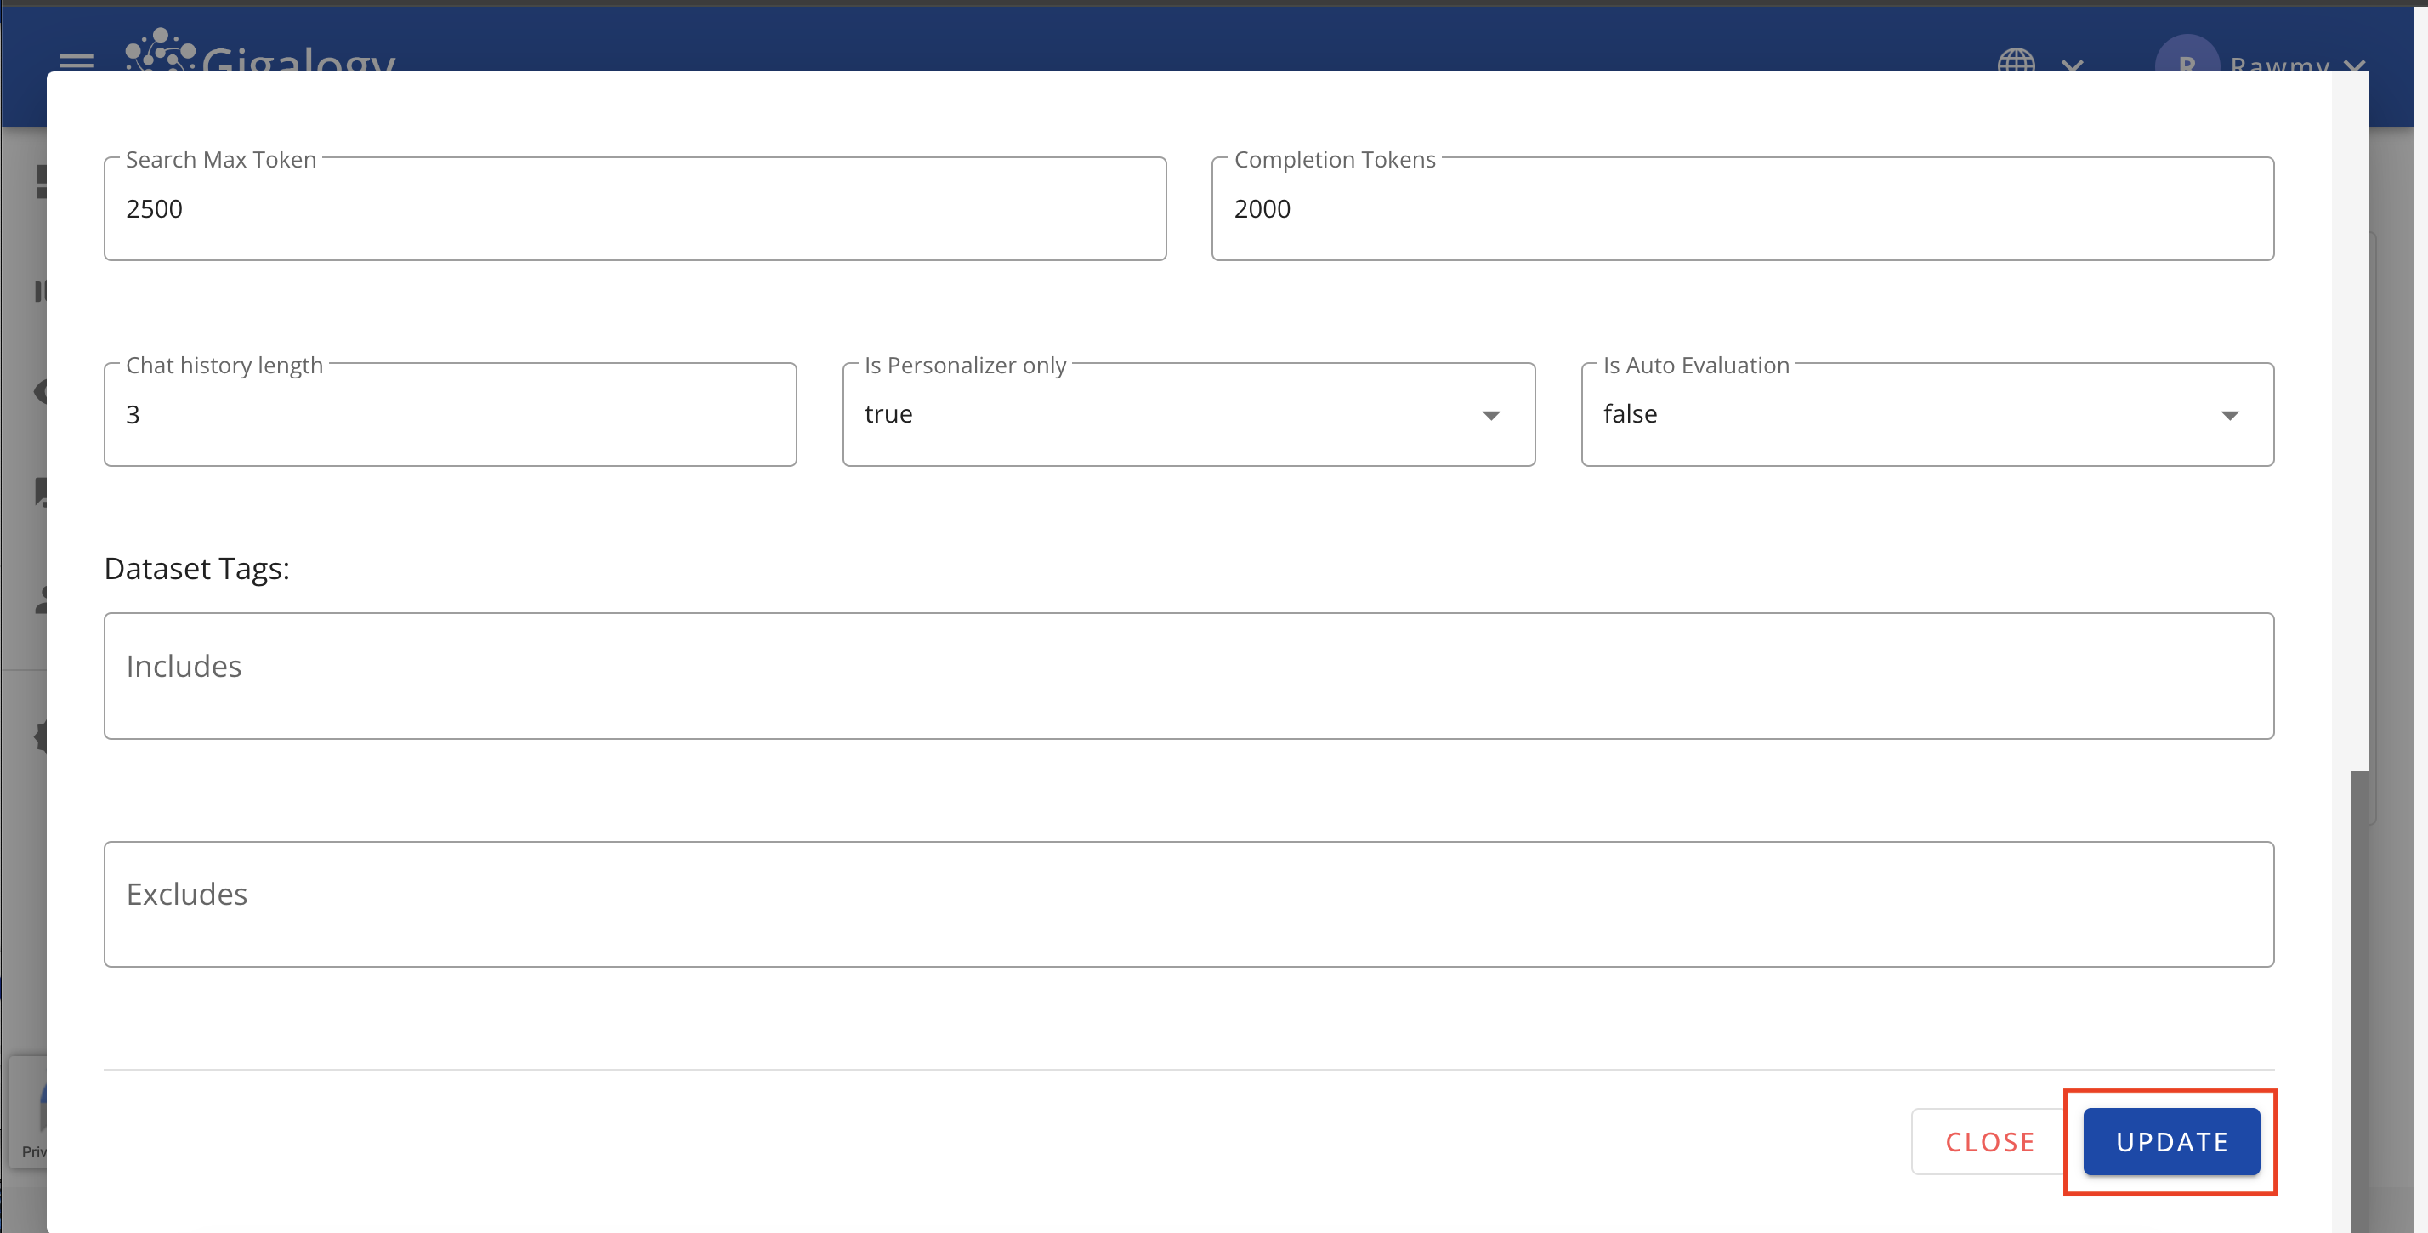Open the Is Auto Evaluation dropdown

click(x=1926, y=415)
